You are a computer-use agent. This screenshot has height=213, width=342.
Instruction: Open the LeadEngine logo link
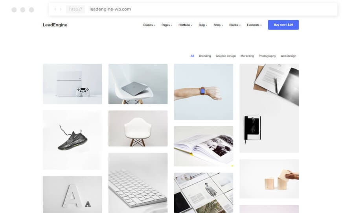pos(55,25)
